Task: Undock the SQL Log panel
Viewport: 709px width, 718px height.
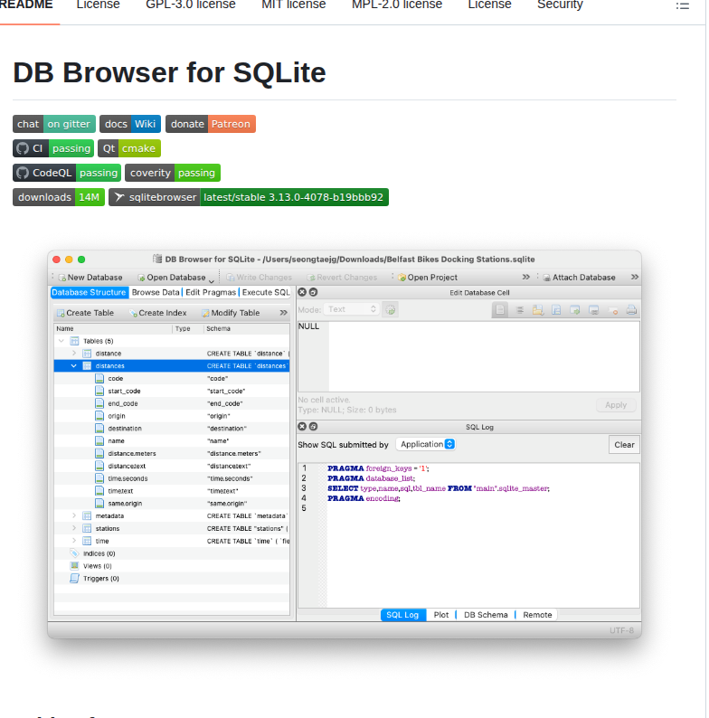Action: [x=313, y=426]
